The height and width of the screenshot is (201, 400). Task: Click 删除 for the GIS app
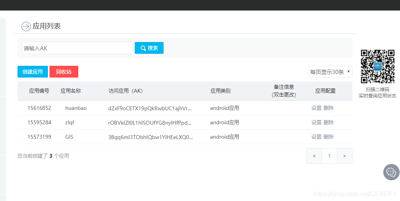328,137
